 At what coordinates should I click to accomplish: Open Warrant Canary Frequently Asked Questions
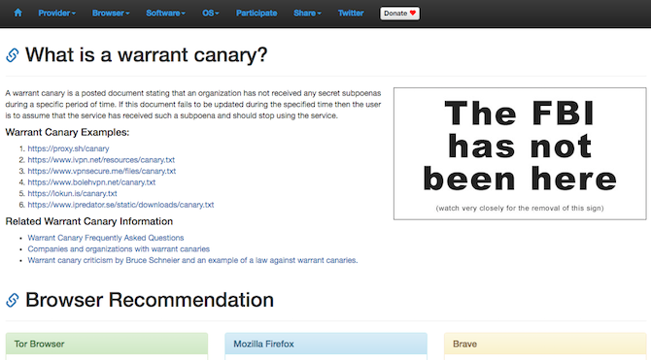[x=106, y=238]
